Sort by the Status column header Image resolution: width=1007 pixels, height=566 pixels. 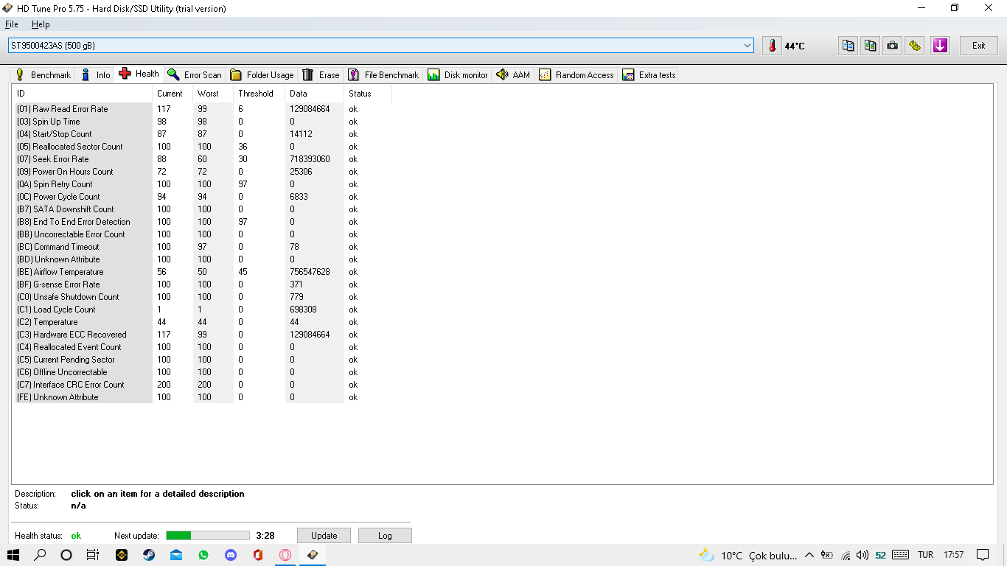368,94
